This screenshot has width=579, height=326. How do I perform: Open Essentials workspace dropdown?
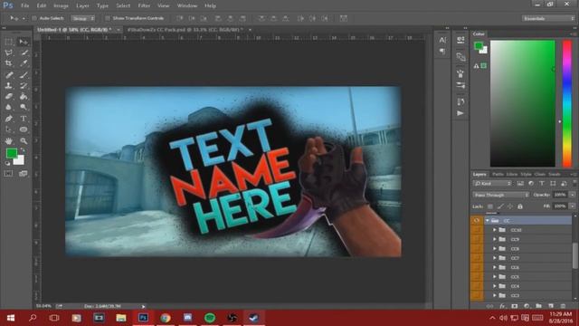(x=548, y=18)
